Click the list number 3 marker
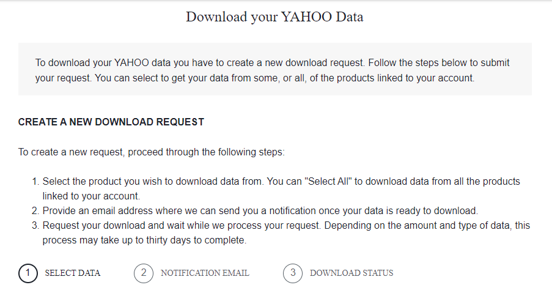The image size is (552, 293). 35,226
